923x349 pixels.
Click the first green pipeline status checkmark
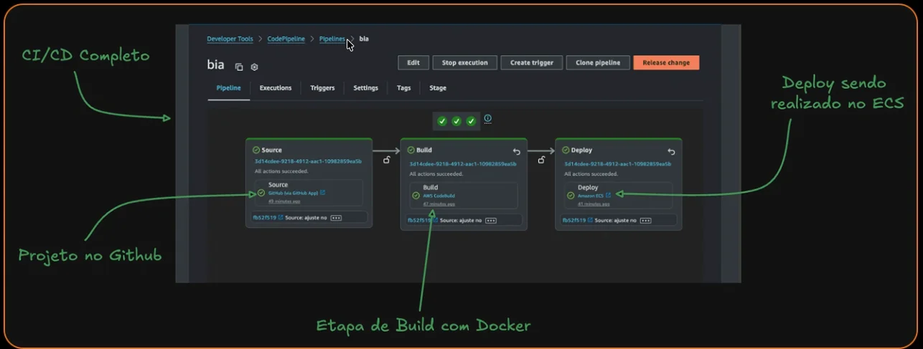(442, 121)
